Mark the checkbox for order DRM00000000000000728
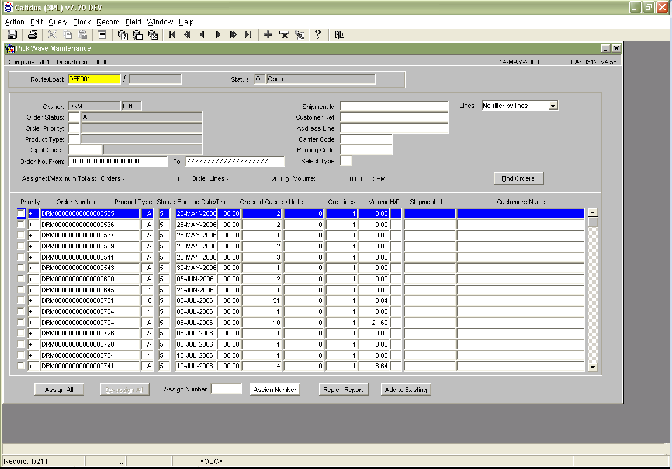672x469 pixels. 21,344
